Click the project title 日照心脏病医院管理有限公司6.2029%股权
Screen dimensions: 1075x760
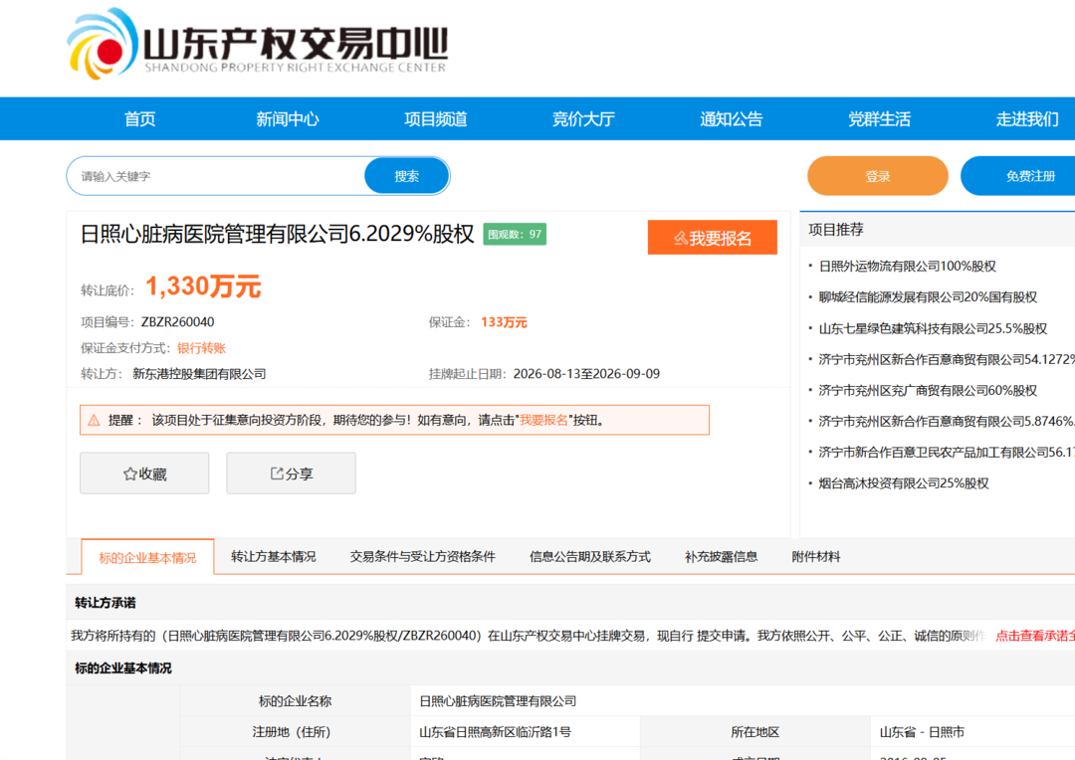(x=277, y=235)
